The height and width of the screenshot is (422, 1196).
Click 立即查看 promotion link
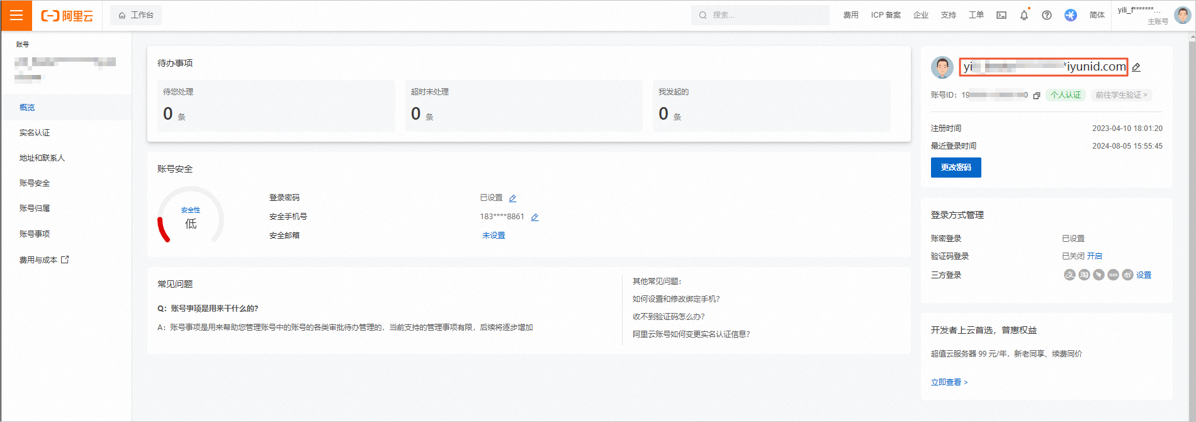[x=949, y=382]
